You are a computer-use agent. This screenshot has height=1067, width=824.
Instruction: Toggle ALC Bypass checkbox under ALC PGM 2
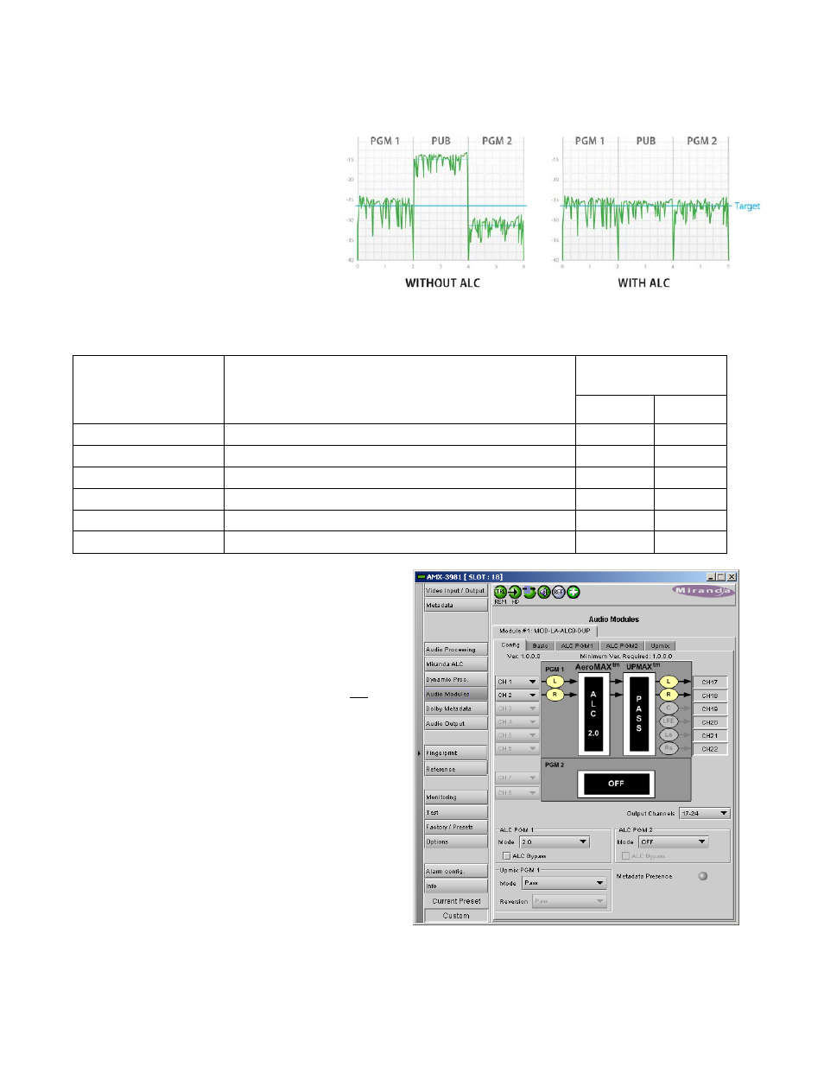click(x=626, y=856)
